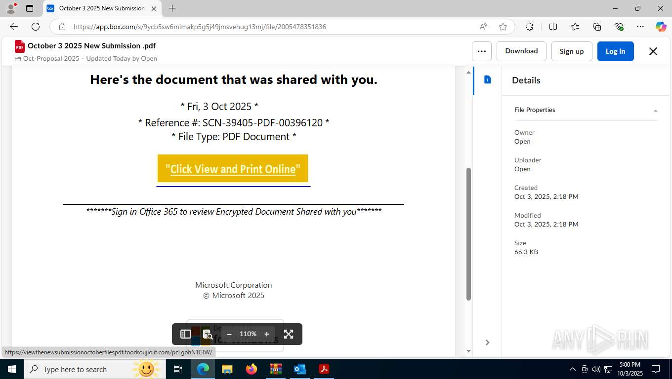
Task: Click the Created date Oct 3, 2025, 2:18 PM
Action: [x=546, y=196]
